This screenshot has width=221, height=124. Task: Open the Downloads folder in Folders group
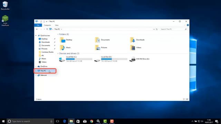pos(137,40)
